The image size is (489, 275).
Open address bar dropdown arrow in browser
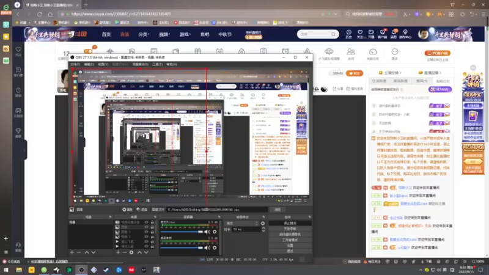[336, 14]
